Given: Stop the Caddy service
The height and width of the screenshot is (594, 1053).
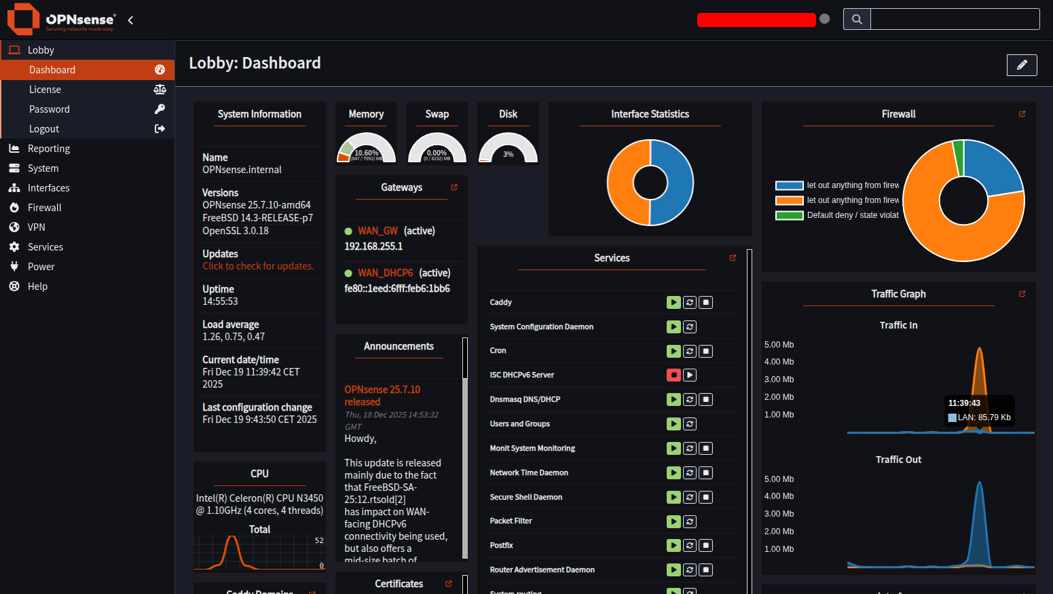Looking at the screenshot, I should [706, 303].
